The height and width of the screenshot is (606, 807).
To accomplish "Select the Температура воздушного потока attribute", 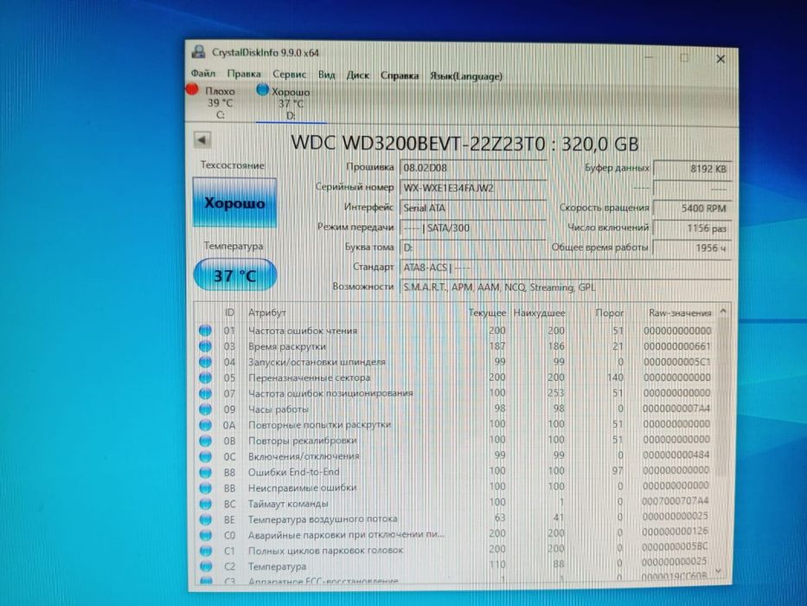I will click(323, 519).
